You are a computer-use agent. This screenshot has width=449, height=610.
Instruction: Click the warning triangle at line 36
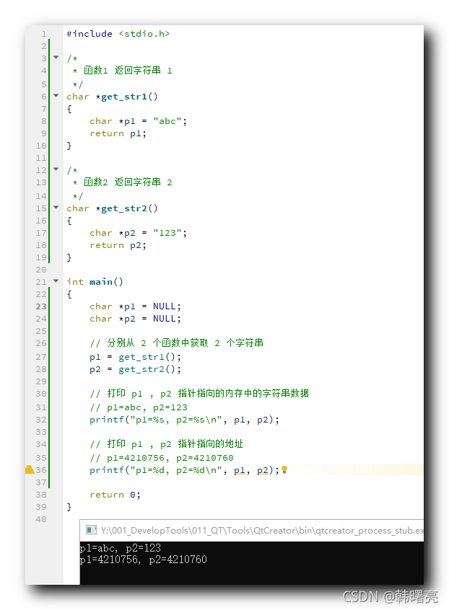pos(30,469)
